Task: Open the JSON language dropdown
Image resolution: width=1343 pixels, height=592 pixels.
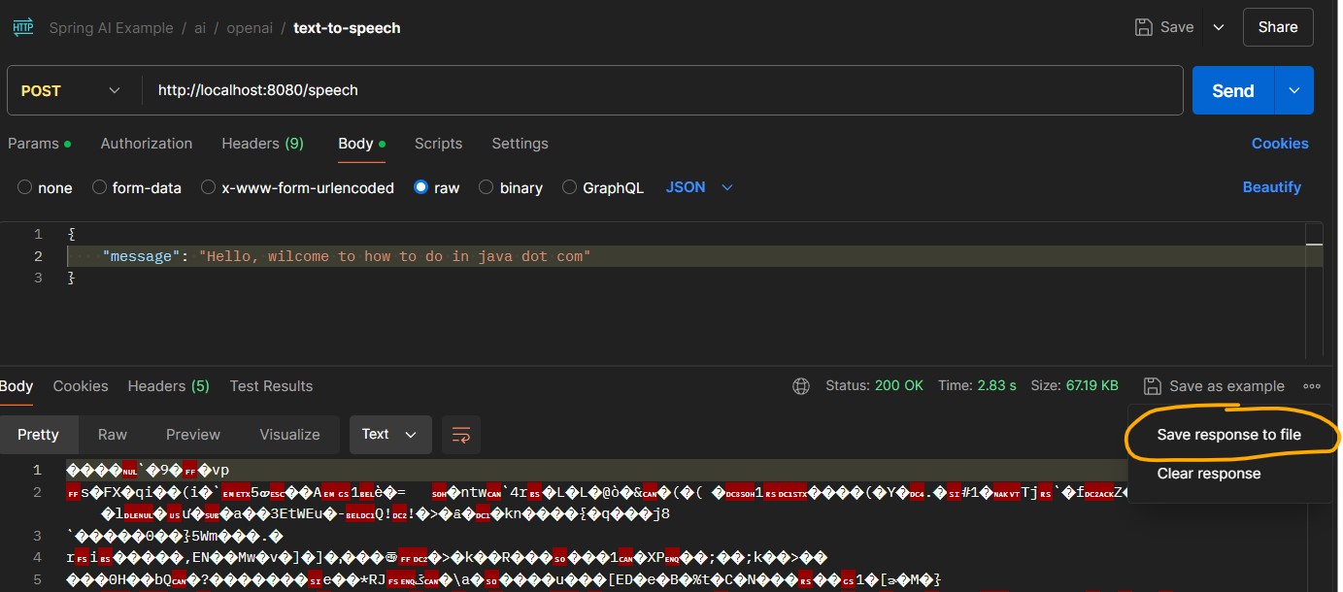Action: click(x=698, y=187)
